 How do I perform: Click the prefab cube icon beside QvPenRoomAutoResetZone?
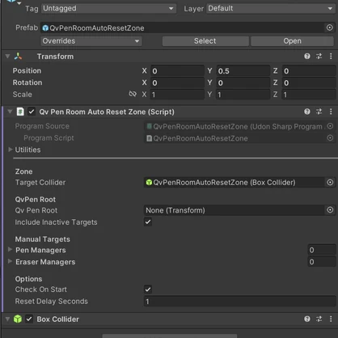coord(45,28)
